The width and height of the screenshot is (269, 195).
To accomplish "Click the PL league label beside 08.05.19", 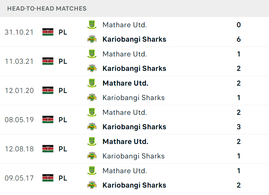I will pos(63,120).
